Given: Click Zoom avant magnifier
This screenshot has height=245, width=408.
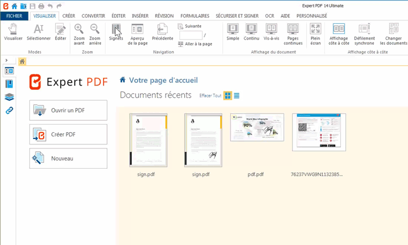Looking at the screenshot, I should coord(79,34).
